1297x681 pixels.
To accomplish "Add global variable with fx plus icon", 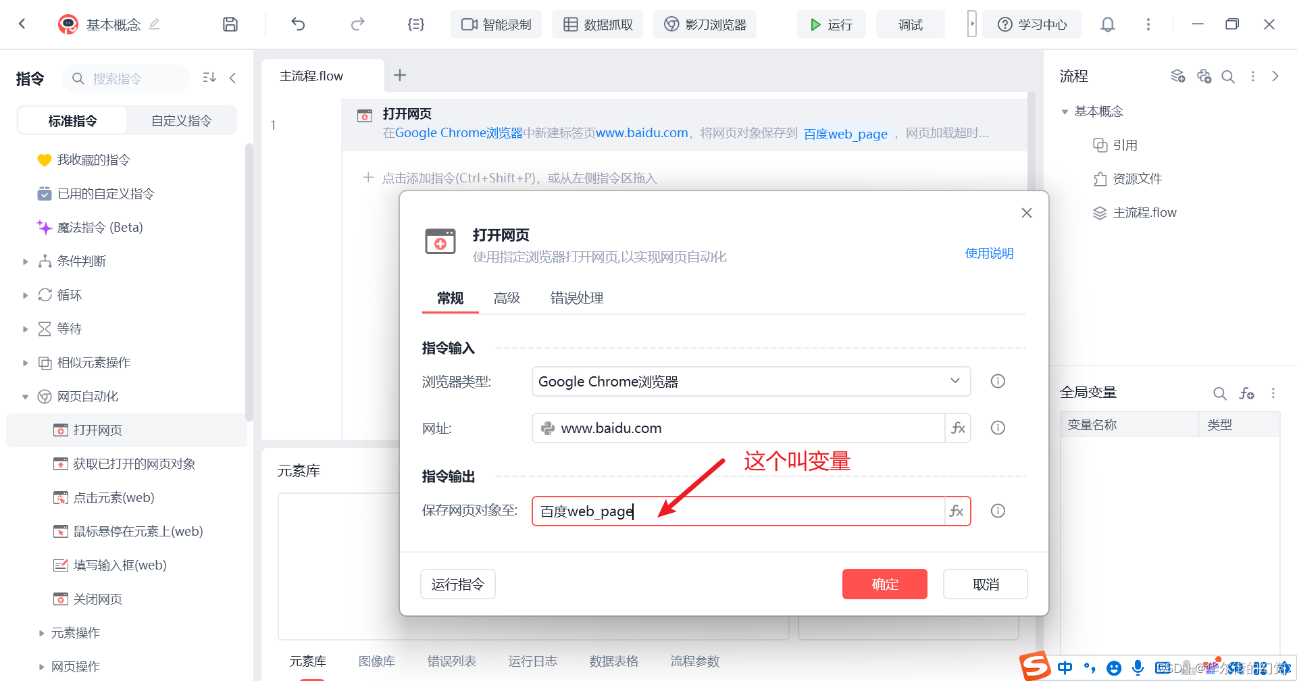I will point(1246,393).
